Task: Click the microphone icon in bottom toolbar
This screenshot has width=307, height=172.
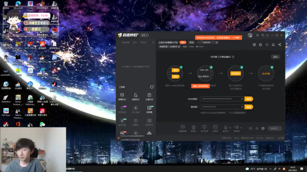Action: coord(226,127)
